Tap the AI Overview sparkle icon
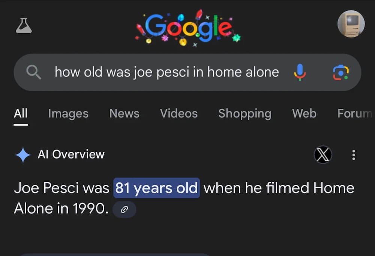 [x=22, y=155]
